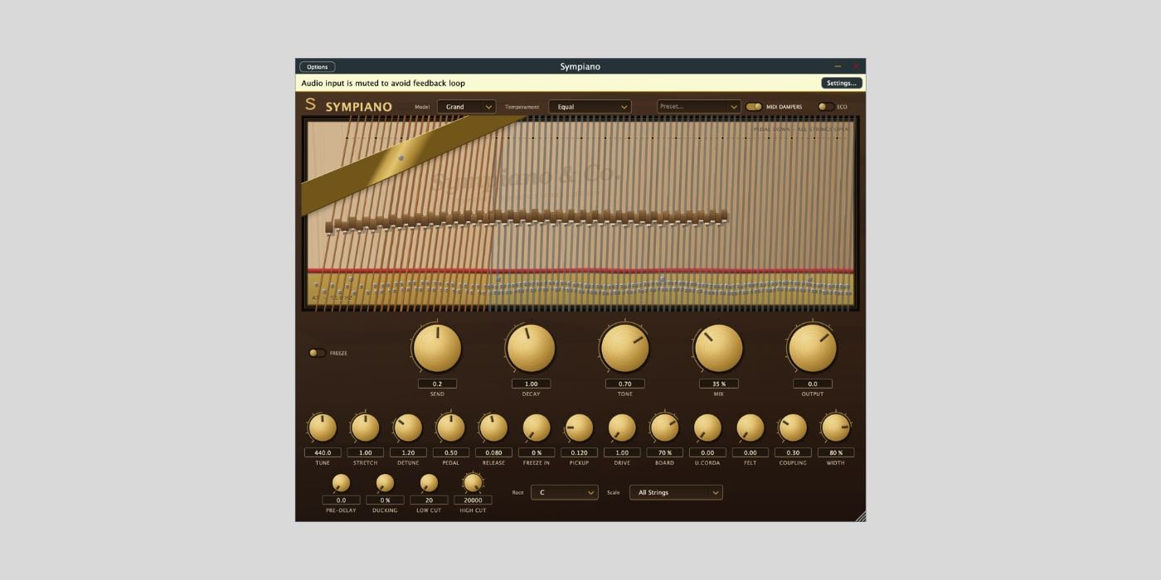Screen dimensions: 1161x580
Task: Click the large Decay knob
Action: tap(531, 348)
